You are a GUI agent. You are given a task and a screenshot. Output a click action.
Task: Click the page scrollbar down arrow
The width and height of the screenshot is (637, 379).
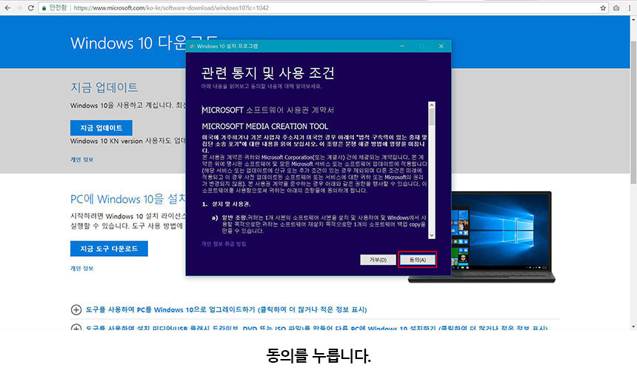pyautogui.click(x=633, y=326)
